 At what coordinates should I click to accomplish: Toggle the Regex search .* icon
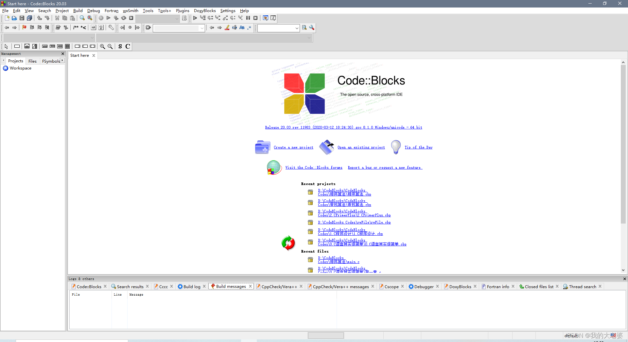click(x=250, y=28)
